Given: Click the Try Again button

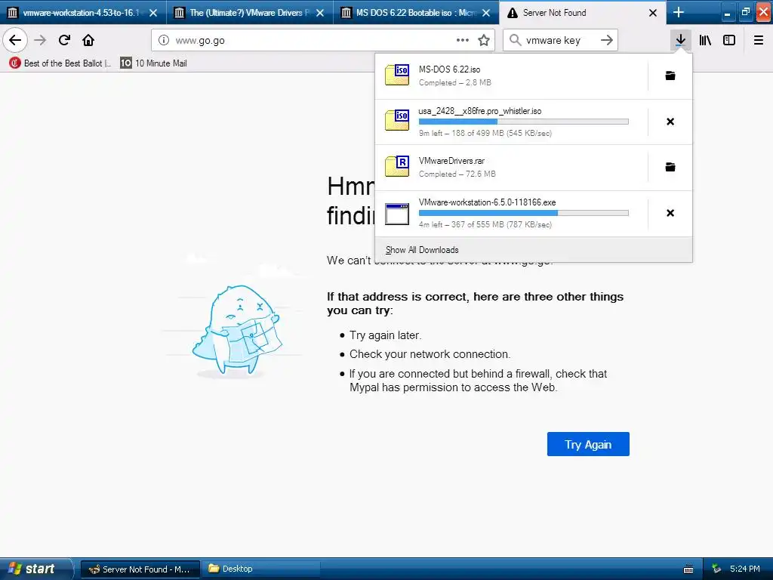Looking at the screenshot, I should click(x=588, y=444).
